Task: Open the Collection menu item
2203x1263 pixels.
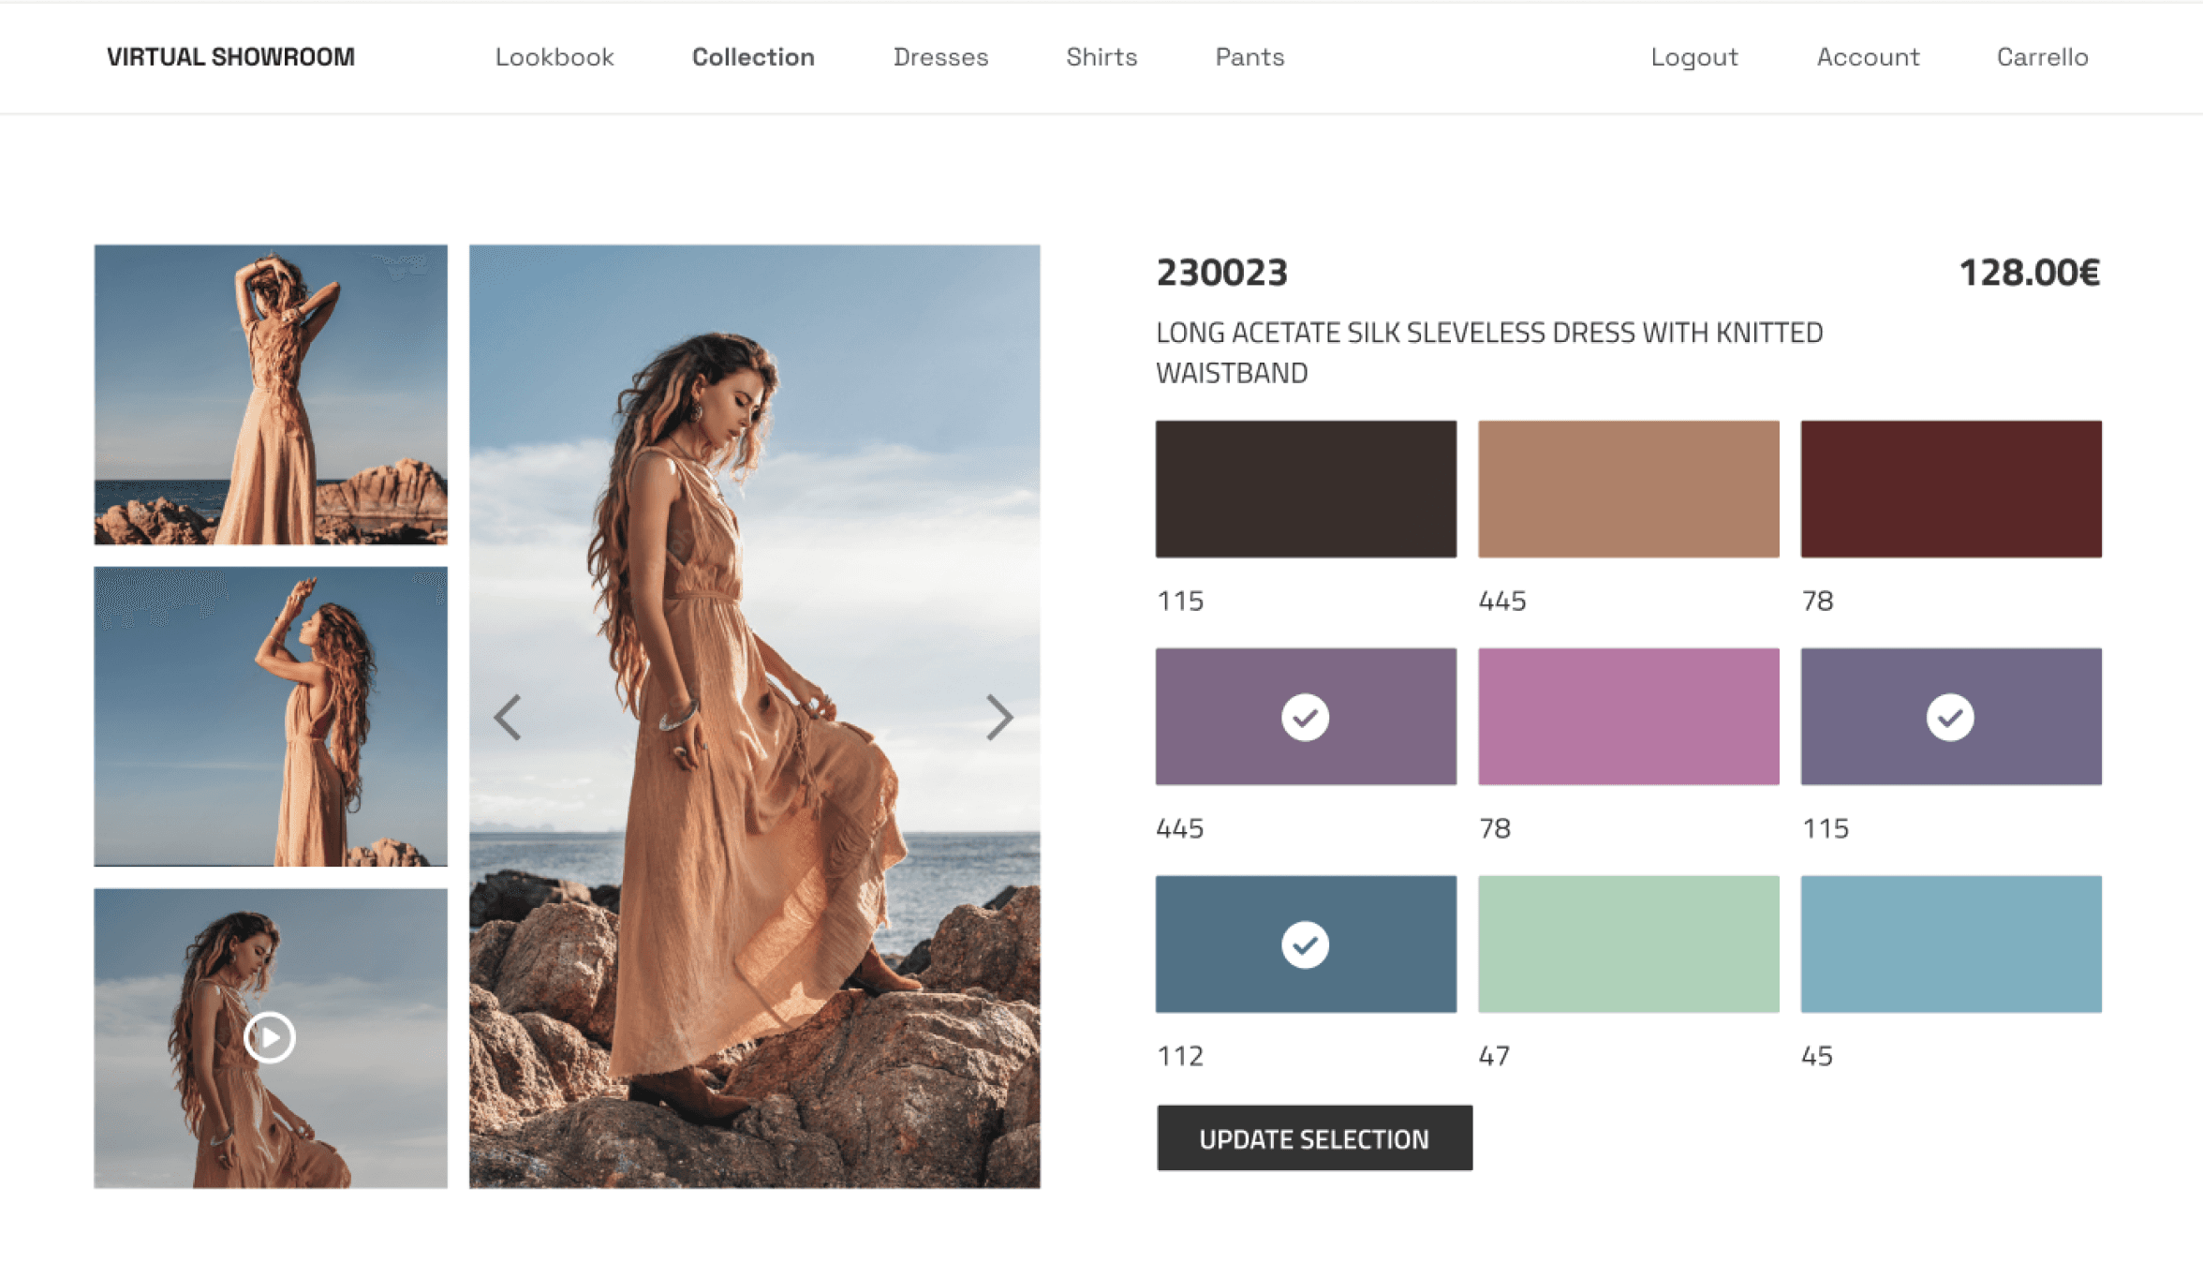Action: [x=753, y=57]
